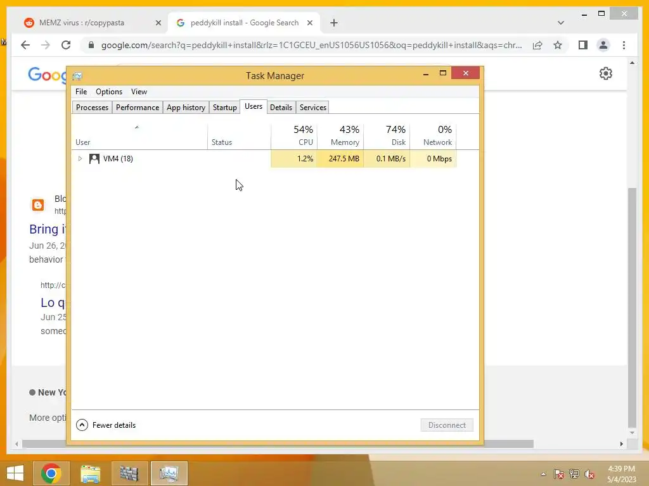This screenshot has height=486, width=649.
Task: Switch to the Services tab
Action: click(313, 108)
